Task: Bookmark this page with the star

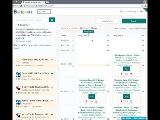Action: (142, 6)
